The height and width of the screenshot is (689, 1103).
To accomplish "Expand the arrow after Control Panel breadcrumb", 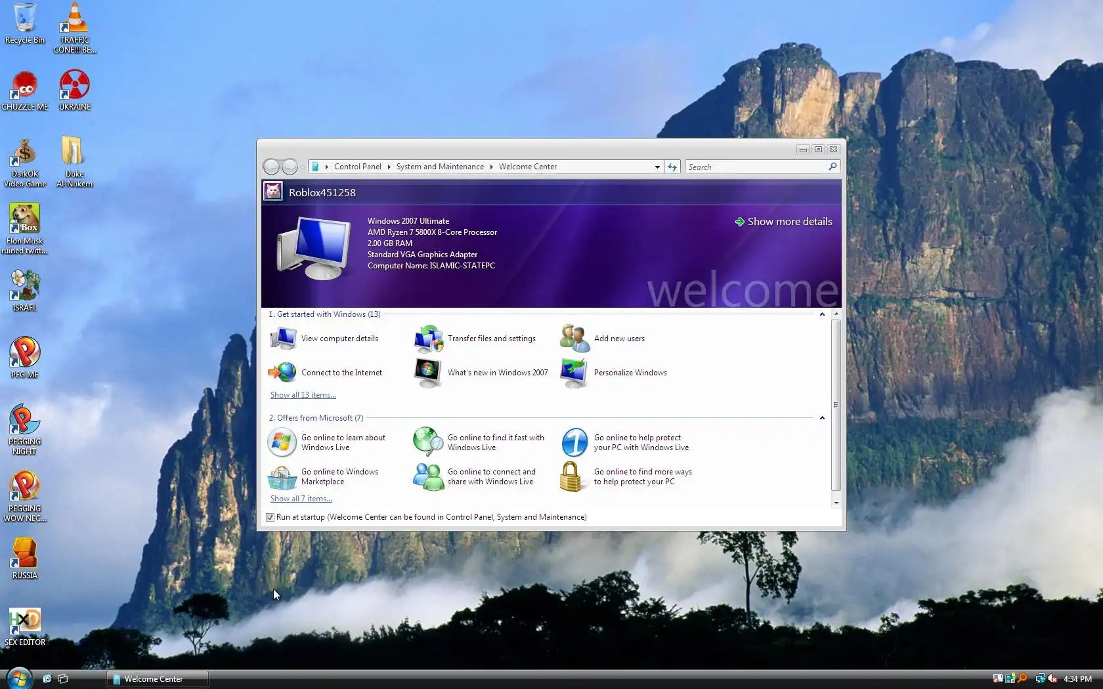I will click(389, 167).
